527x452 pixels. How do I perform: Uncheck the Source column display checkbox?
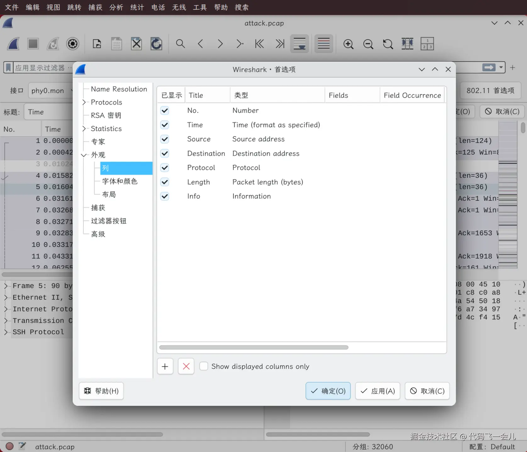(x=165, y=139)
